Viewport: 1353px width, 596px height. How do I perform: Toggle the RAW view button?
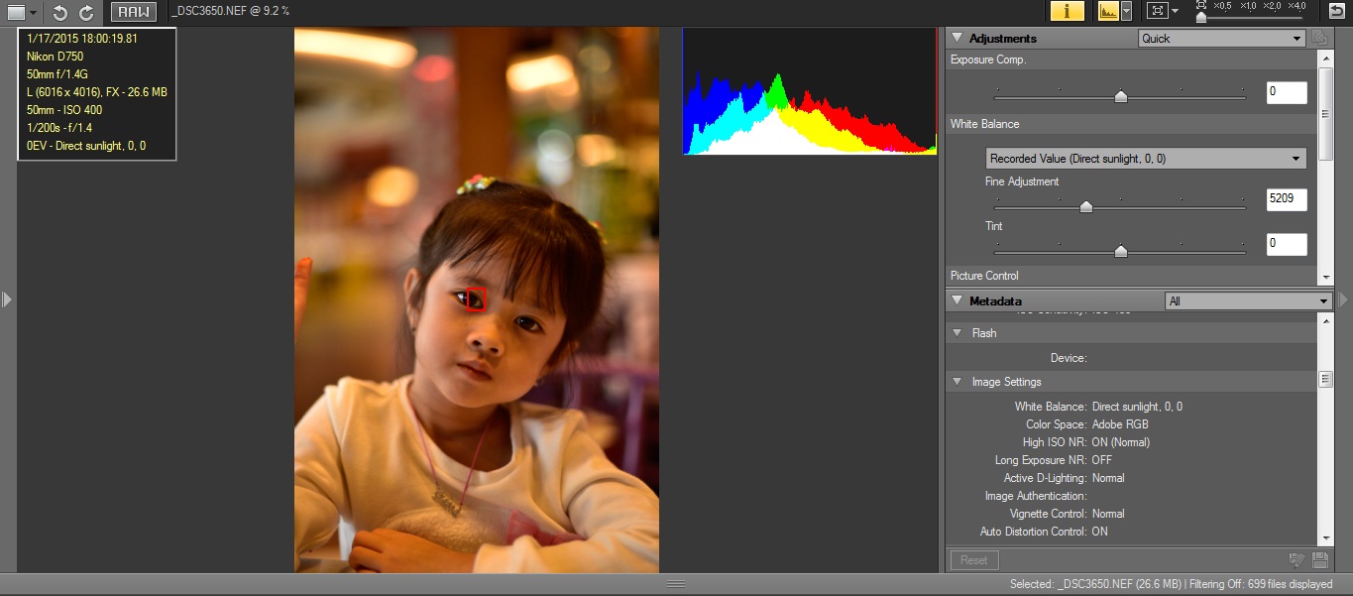(x=133, y=12)
